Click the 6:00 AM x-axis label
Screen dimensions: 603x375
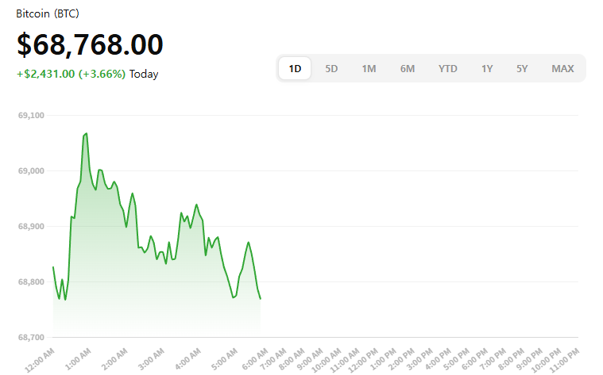254,358
